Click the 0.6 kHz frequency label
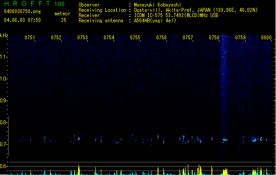Screen dimensions: 276x175 click(x=4, y=166)
